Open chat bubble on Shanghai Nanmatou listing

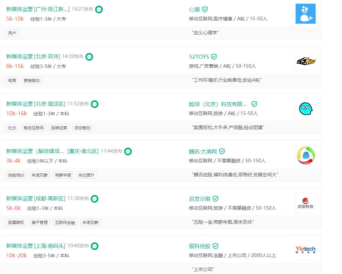pyautogui.click(x=95, y=246)
